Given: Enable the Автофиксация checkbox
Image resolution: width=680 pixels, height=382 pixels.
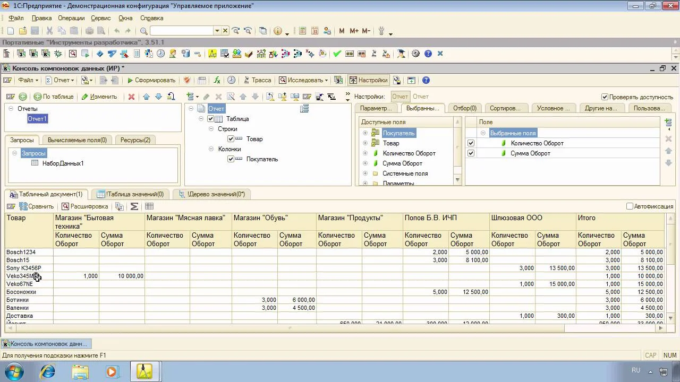Looking at the screenshot, I should coord(630,206).
